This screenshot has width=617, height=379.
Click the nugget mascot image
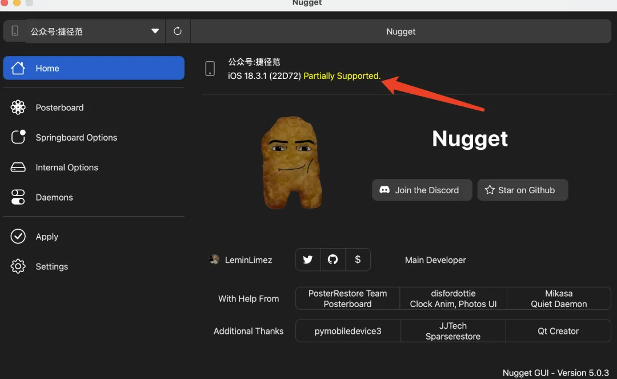(291, 162)
